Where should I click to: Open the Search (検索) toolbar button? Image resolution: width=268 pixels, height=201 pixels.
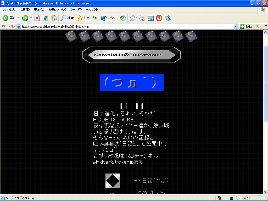(67, 18)
